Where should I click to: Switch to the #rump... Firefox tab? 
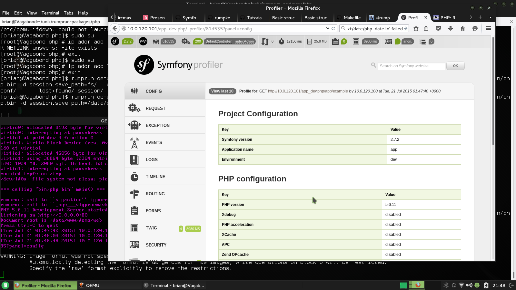382,18
